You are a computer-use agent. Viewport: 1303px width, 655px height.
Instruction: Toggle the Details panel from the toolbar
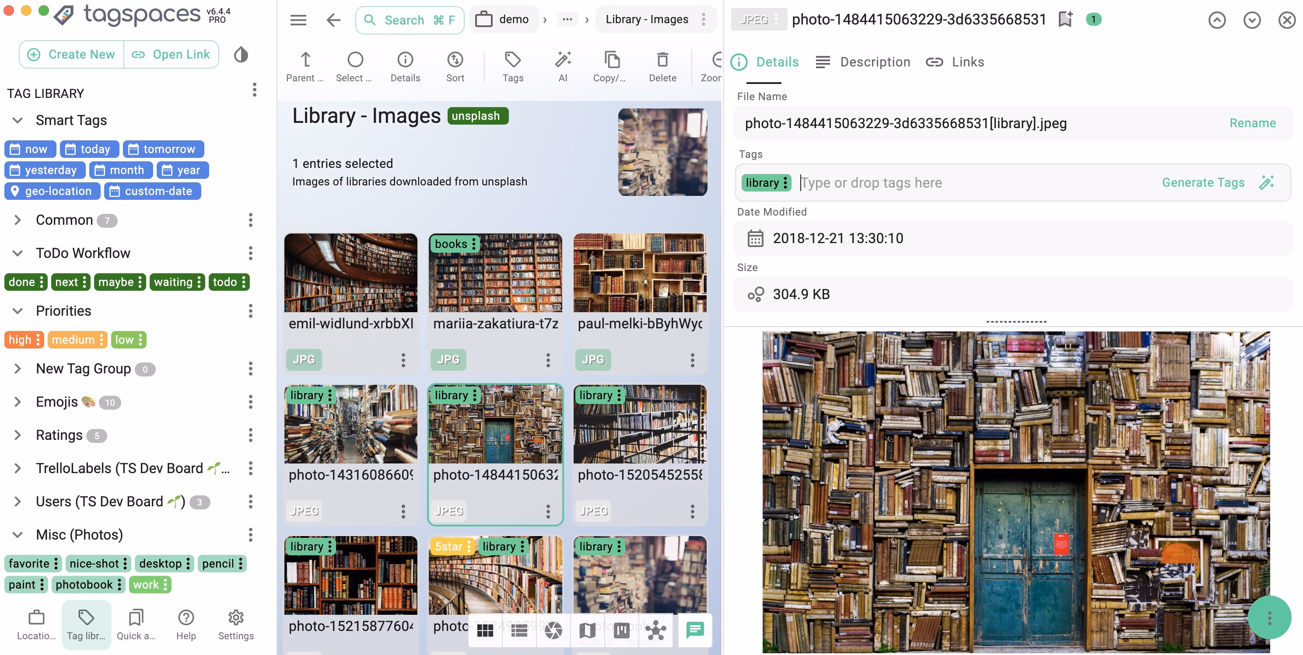pyautogui.click(x=404, y=66)
